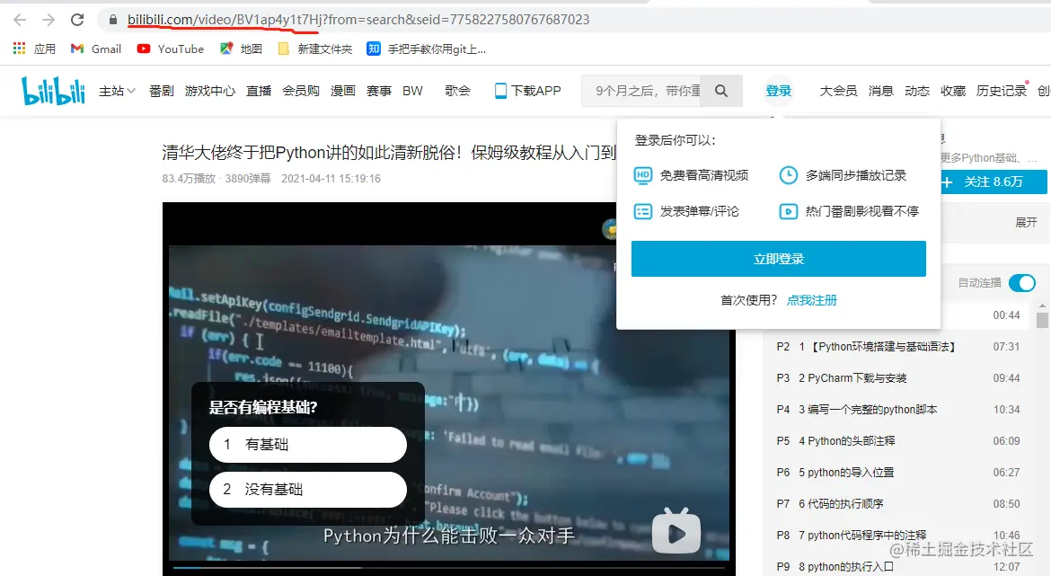The width and height of the screenshot is (1051, 576).
Task: Play P3 PyCharm下载与安装 episode
Action: (x=898, y=378)
